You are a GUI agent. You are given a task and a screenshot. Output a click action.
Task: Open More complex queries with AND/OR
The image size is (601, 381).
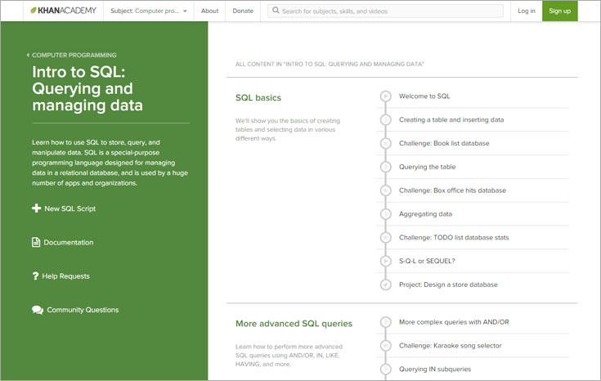pos(454,322)
